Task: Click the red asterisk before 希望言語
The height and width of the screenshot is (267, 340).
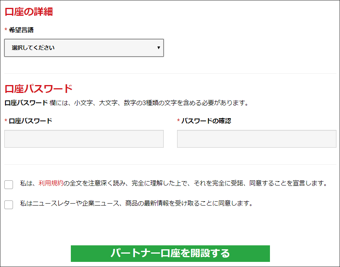Action: pyautogui.click(x=6, y=30)
